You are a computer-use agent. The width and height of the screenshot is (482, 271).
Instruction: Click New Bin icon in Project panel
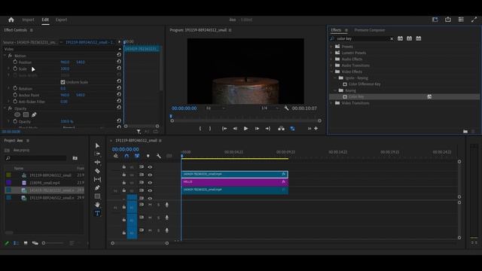point(75,158)
